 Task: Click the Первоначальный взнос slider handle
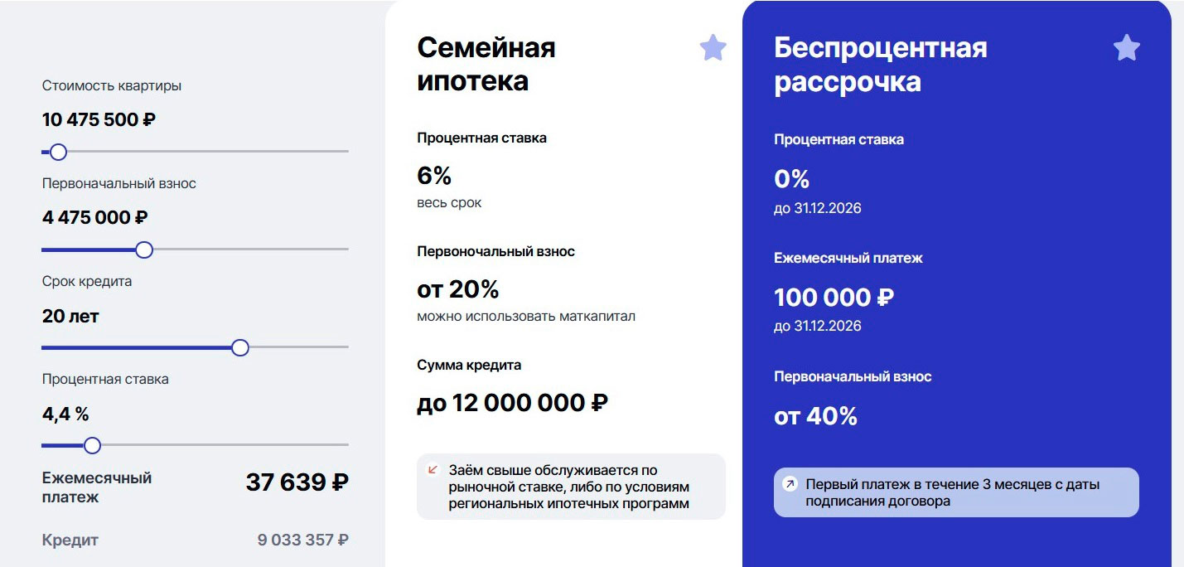(x=144, y=250)
